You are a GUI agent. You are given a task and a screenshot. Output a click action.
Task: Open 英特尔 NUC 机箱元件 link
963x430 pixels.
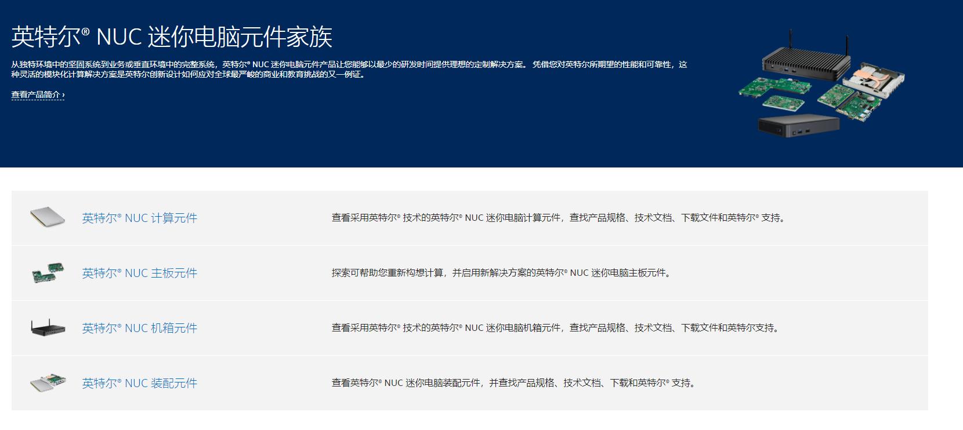click(139, 328)
